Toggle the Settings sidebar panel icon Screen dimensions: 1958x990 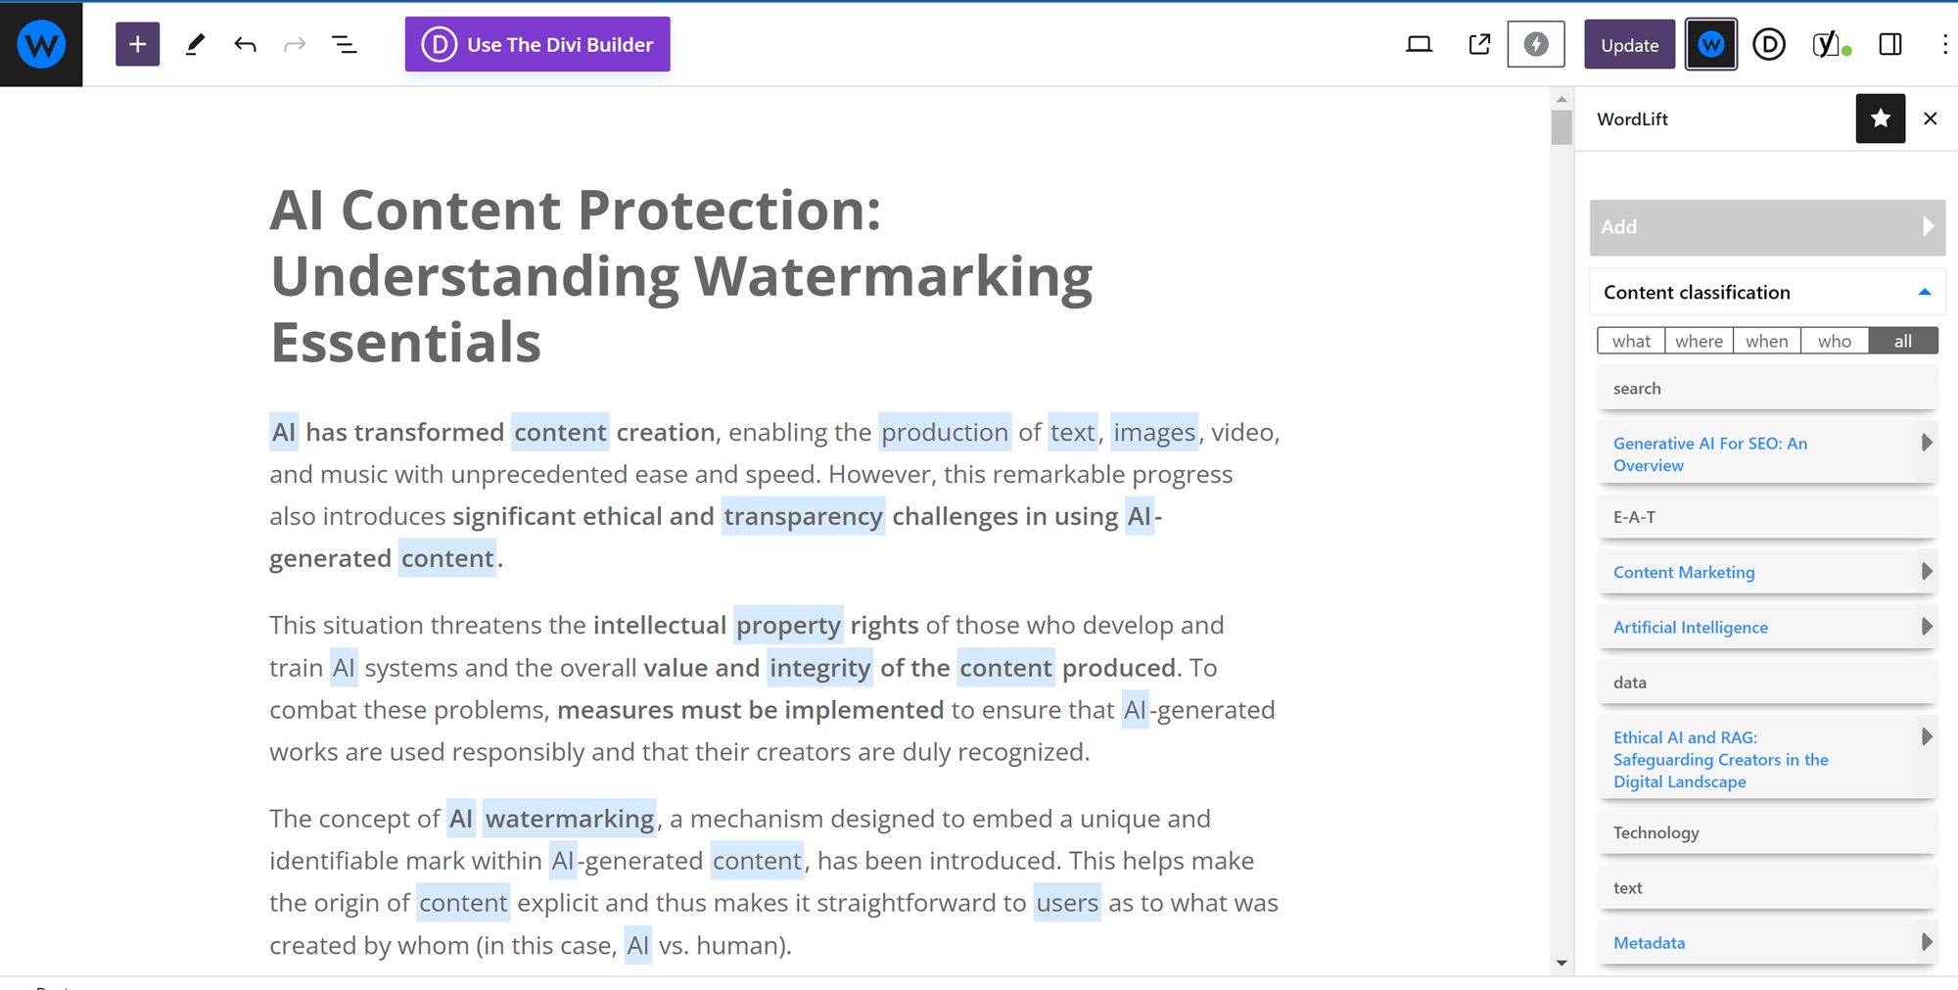coord(1890,44)
